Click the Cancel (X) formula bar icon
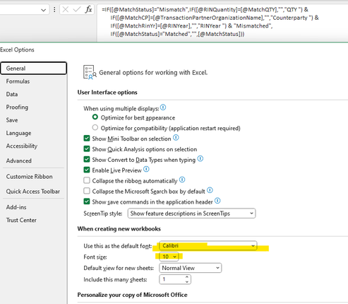Viewport: 348px width, 304px height. (x=66, y=9)
